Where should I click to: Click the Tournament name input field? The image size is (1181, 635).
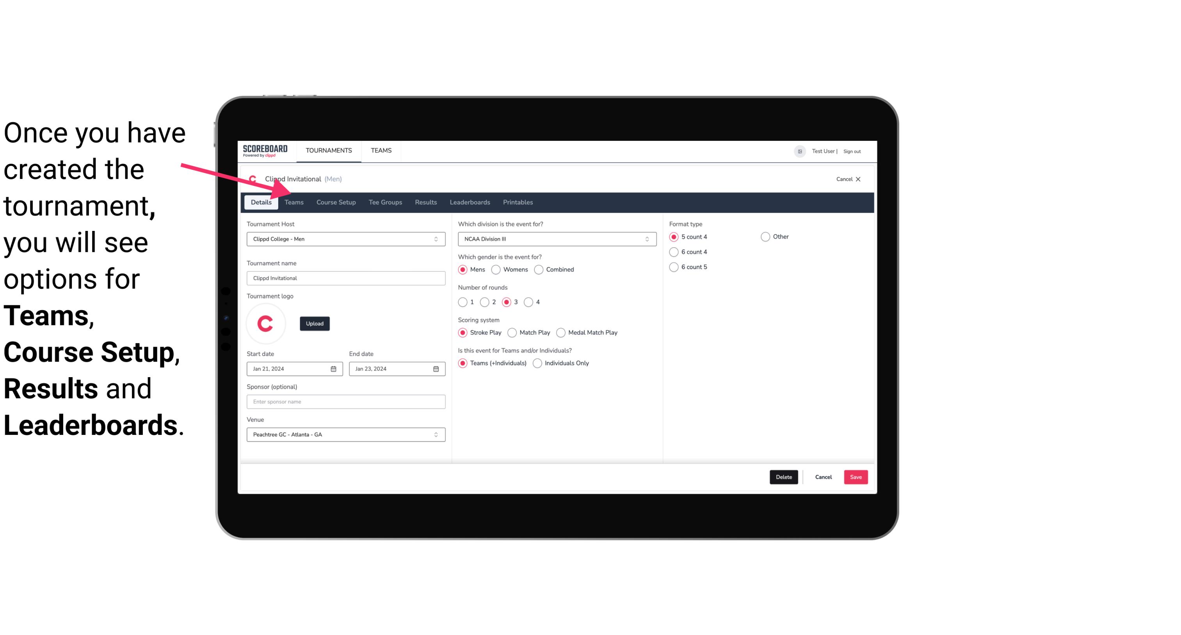pos(345,278)
